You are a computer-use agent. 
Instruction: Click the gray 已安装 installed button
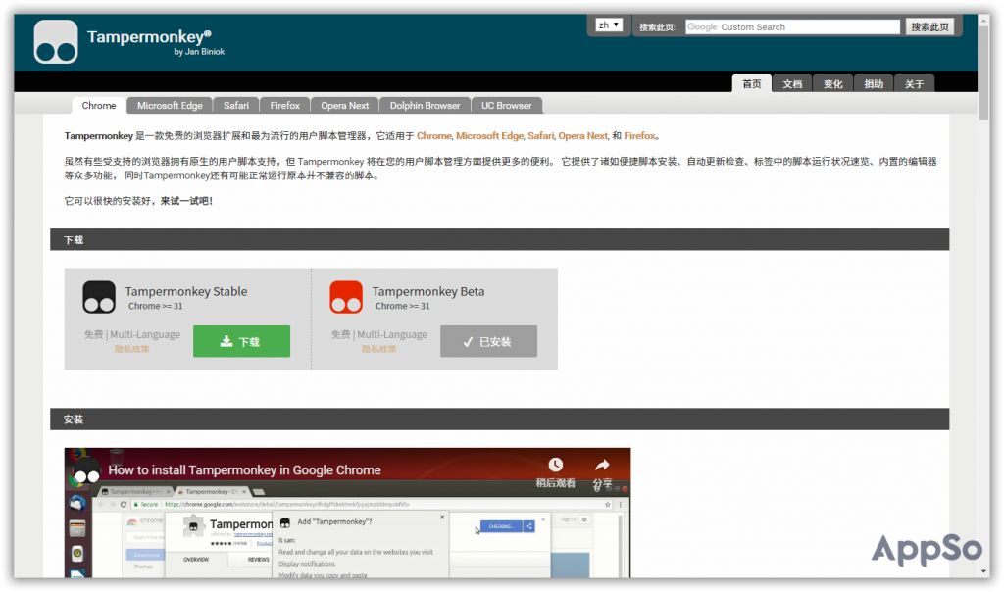coord(488,341)
